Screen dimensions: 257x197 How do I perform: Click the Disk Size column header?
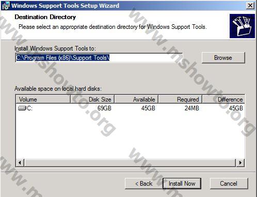coord(92,100)
